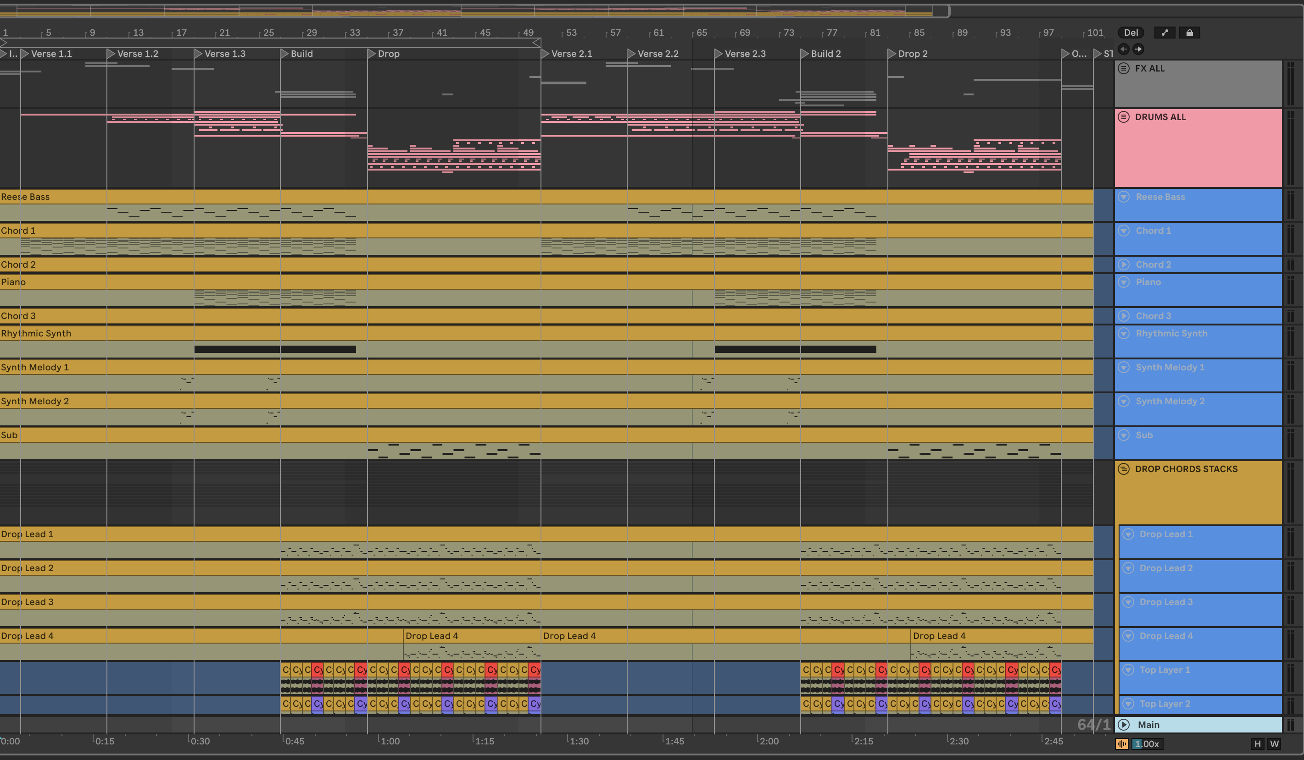The width and height of the screenshot is (1304, 760).
Task: Select the Build locator
Action: [x=296, y=54]
